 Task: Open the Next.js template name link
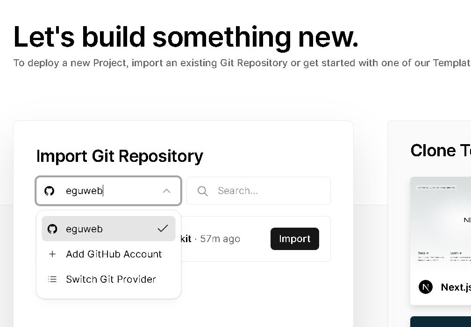point(456,287)
